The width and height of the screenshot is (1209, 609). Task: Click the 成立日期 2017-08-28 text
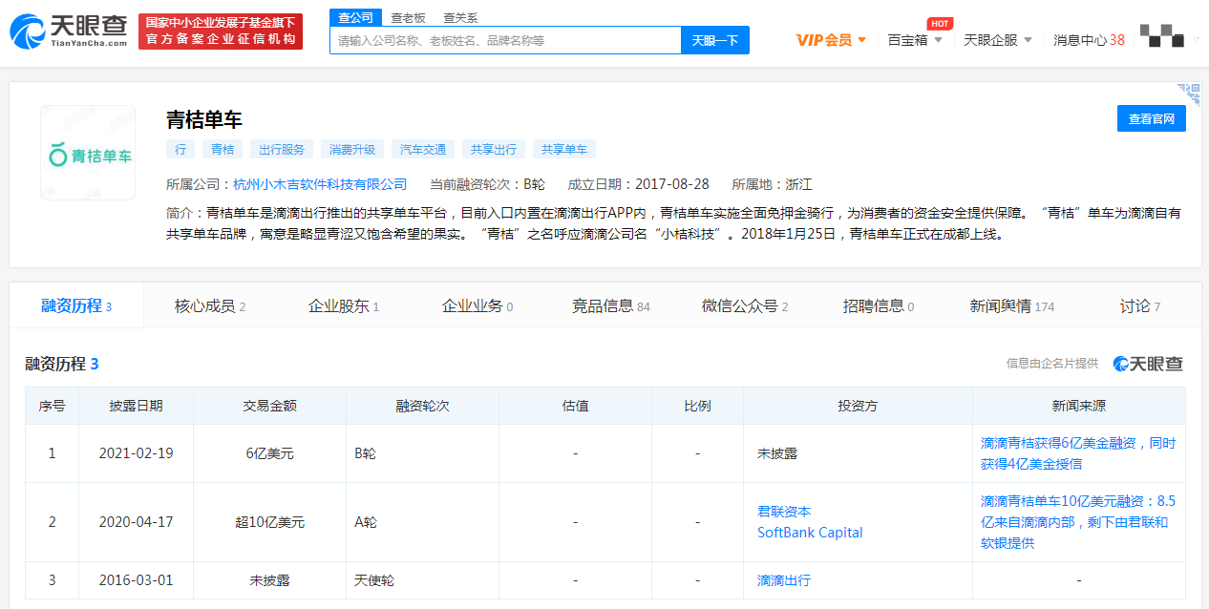click(639, 184)
